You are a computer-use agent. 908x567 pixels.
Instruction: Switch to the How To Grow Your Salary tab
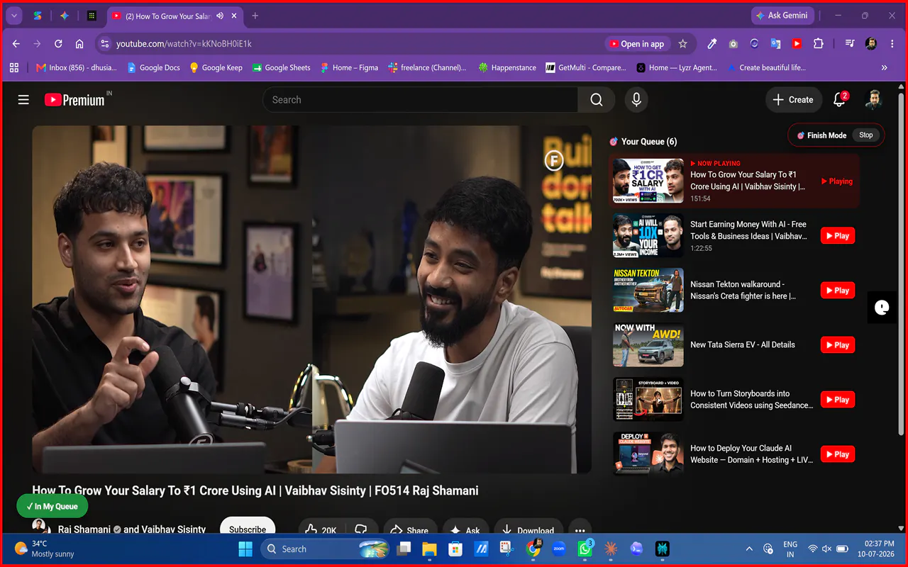(x=167, y=16)
